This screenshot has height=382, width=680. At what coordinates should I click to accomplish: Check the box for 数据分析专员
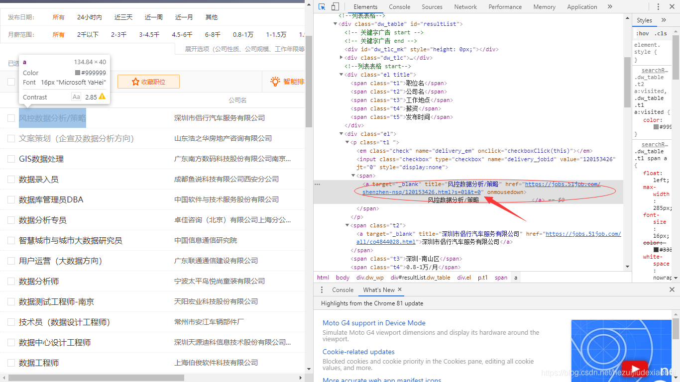[11, 220]
